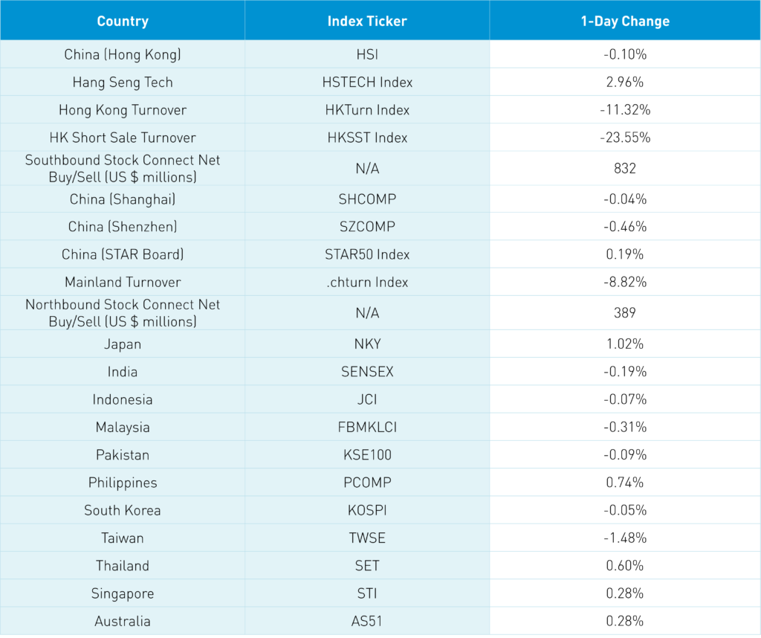Click the 1-Day Change column header
Viewport: 761px width, 638px height.
tap(625, 21)
